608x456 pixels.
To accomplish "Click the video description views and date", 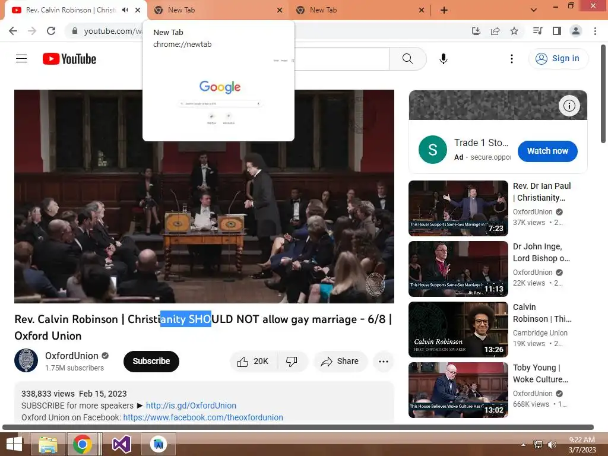I will (74, 394).
